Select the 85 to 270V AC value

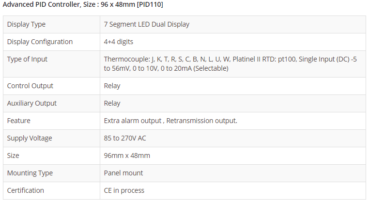click(x=125, y=138)
